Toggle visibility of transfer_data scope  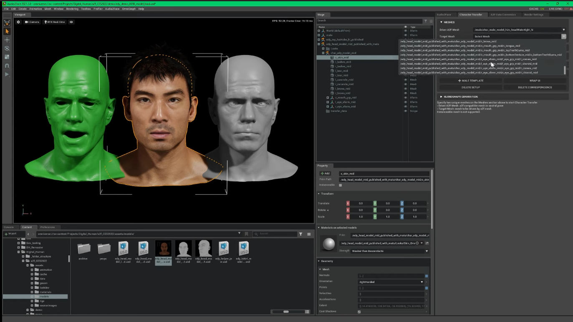pyautogui.click(x=405, y=111)
